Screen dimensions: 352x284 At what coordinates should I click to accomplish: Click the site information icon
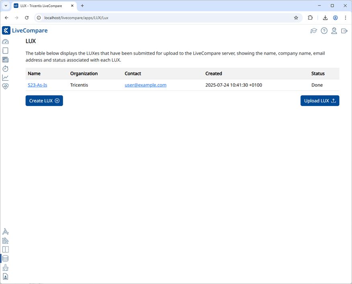(39, 18)
